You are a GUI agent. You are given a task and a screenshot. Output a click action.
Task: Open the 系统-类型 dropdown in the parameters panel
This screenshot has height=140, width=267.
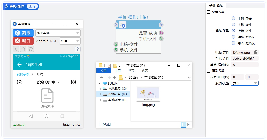pyautogui.click(x=244, y=83)
